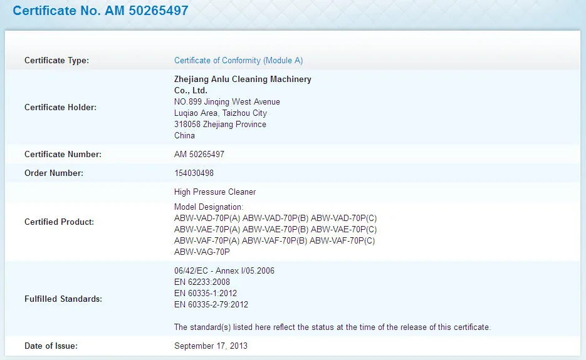Image resolution: width=586 pixels, height=360 pixels.
Task: Select the heading "Certificate No. AM 50265497"
Action: (x=100, y=11)
